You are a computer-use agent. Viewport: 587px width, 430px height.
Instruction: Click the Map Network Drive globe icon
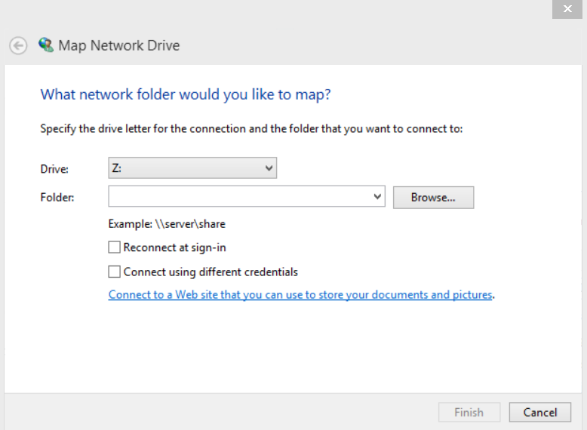[x=46, y=45]
